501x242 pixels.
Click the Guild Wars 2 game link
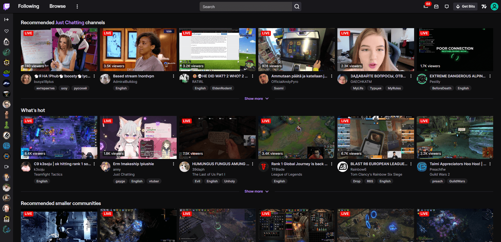pyautogui.click(x=440, y=175)
